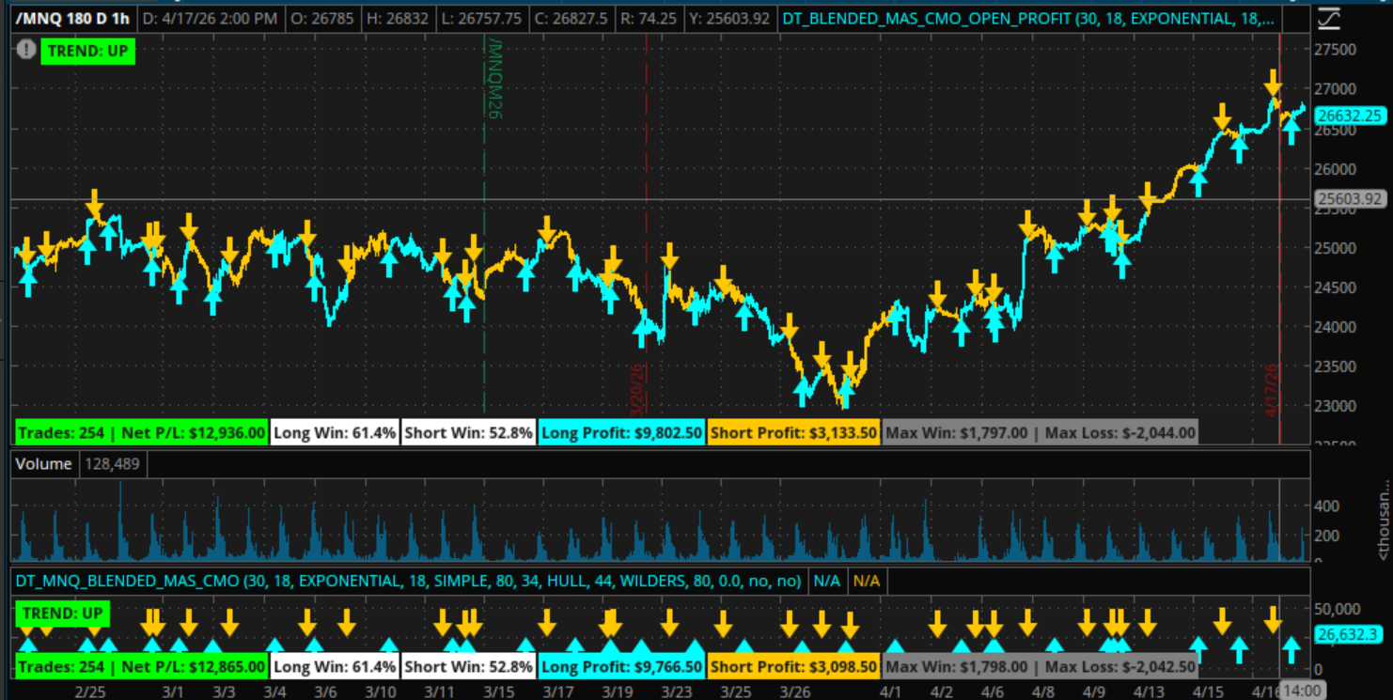Click the yellow N/A value in the lower study header

[866, 581]
